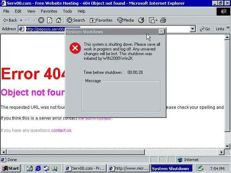Click the shutdown countdown timer value
The height and width of the screenshot is (173, 231).
(x=135, y=72)
